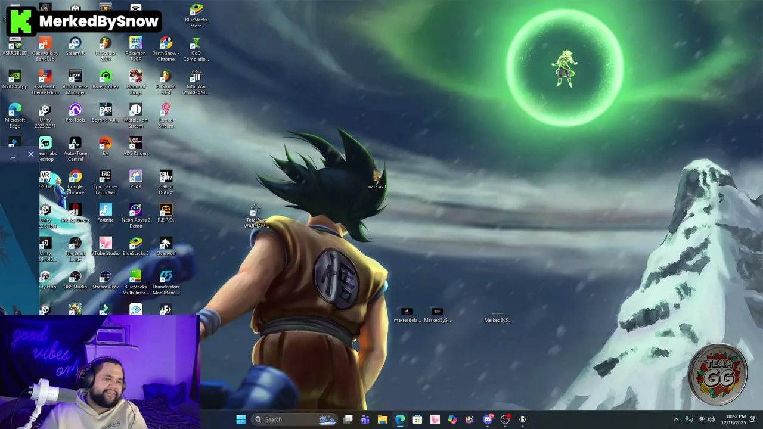Screen dimensions: 763x429
Task: Open the clock showing 10:42 PM
Action: pos(734,419)
